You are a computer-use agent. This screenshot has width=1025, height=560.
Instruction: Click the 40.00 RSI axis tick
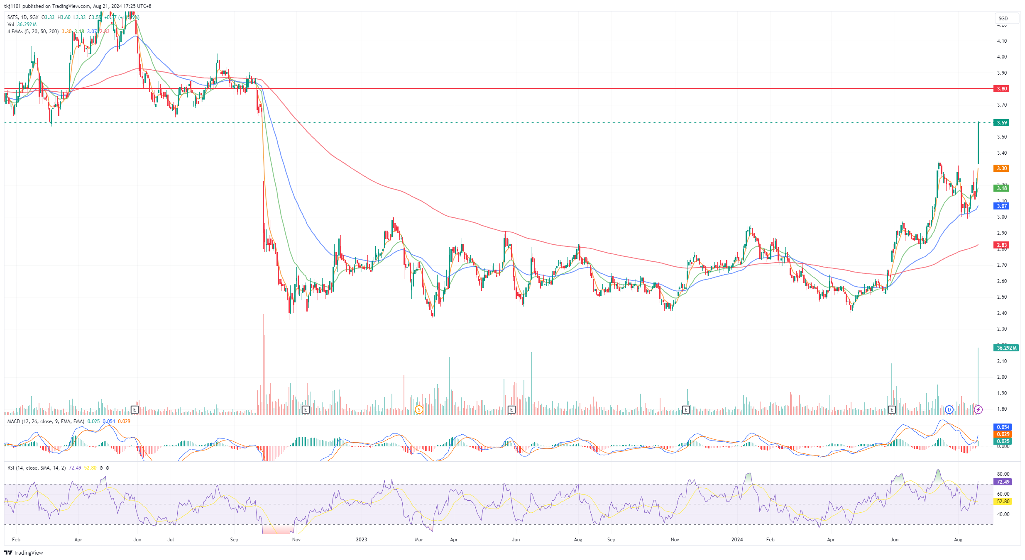click(x=1003, y=514)
